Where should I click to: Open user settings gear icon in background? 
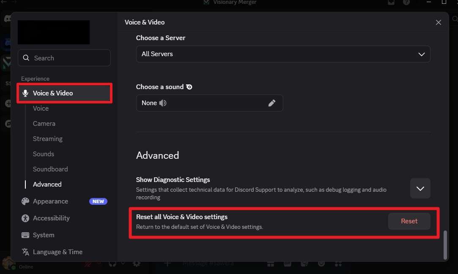[137, 263]
